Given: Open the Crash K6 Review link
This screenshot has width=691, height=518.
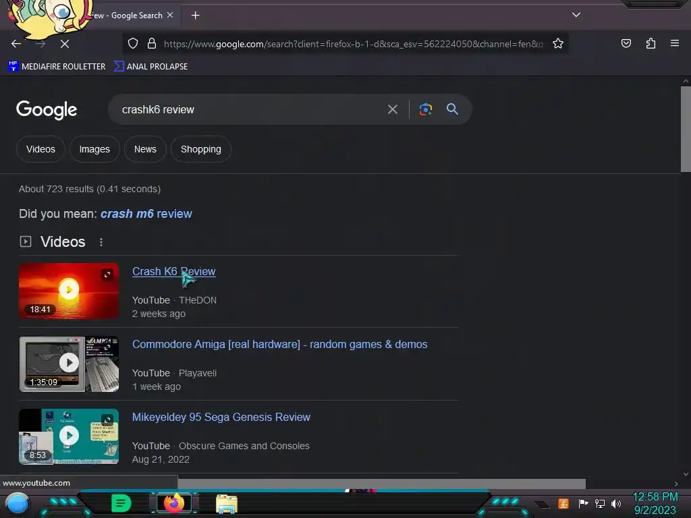Looking at the screenshot, I should point(173,271).
